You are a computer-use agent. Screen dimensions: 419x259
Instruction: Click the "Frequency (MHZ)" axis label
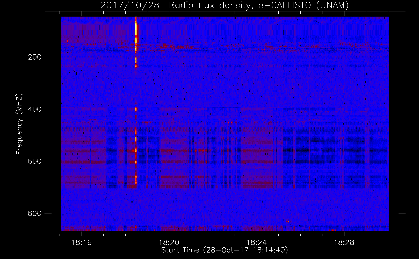pos(19,124)
